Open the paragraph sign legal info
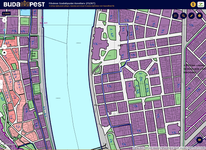206x150 pixels. pos(193,5)
